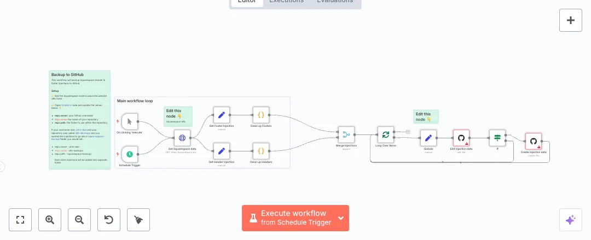Open the Clean up Headers code node
This screenshot has height=240, width=591.
(260, 151)
